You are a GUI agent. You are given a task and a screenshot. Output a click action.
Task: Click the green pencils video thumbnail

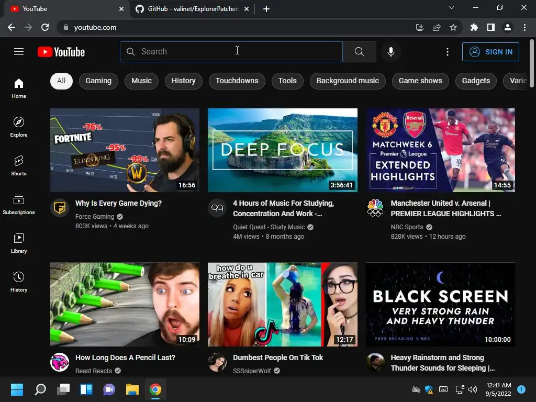click(125, 305)
